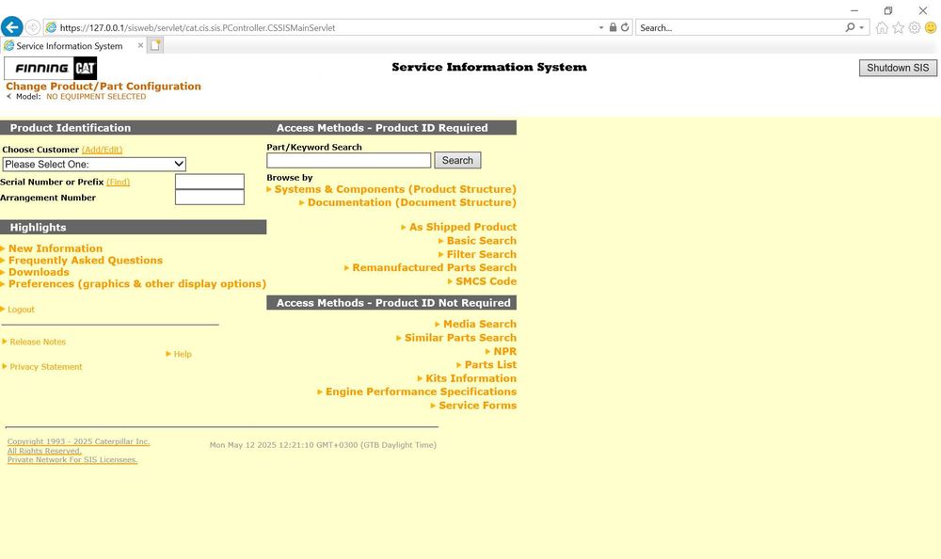The image size is (941, 559).
Task: Open the Help link
Action: 183,354
